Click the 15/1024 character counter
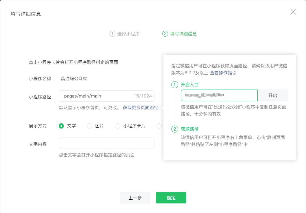The height and width of the screenshot is (213, 306). [x=143, y=96]
